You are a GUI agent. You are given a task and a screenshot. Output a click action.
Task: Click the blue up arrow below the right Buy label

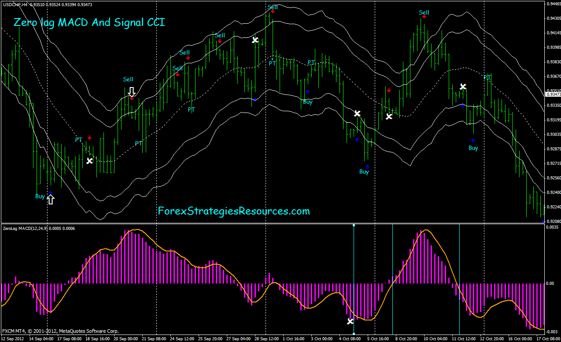tap(473, 141)
